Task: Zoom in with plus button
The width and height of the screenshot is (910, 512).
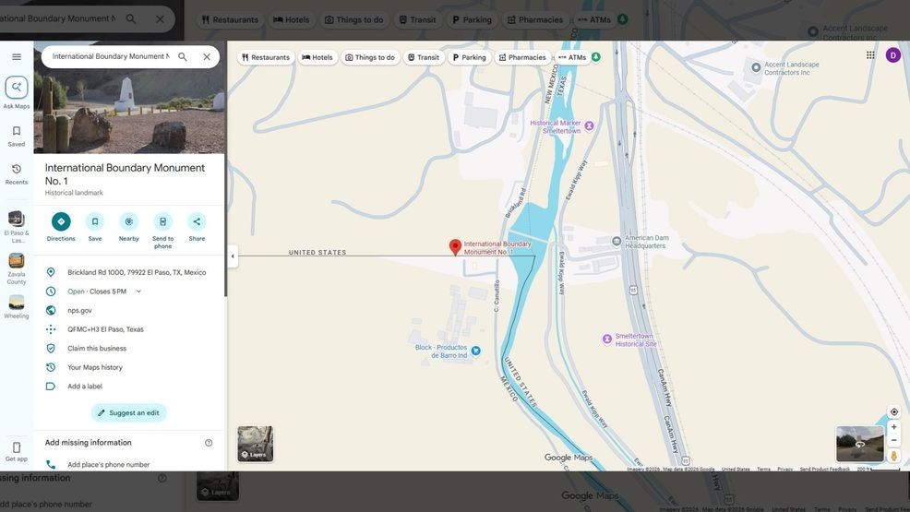Action: coord(893,427)
